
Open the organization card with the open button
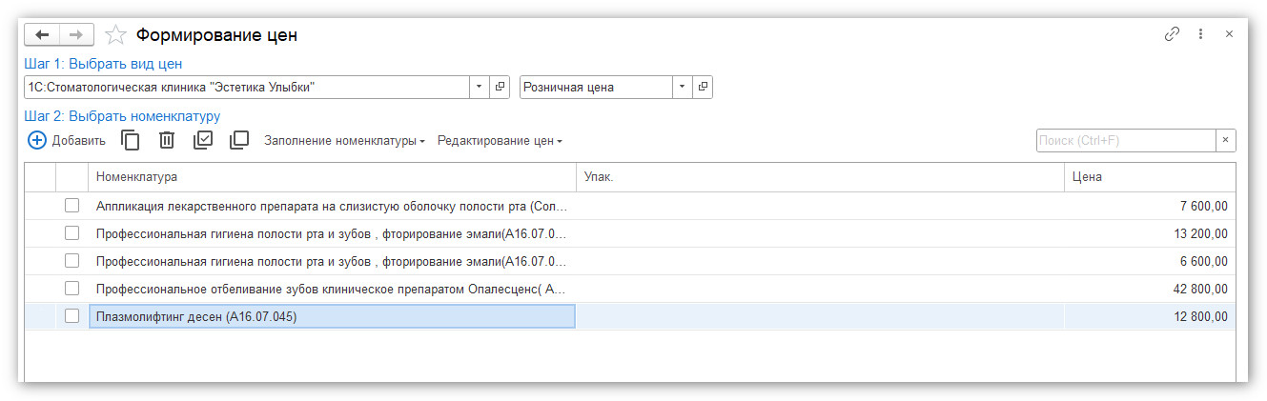pos(501,87)
